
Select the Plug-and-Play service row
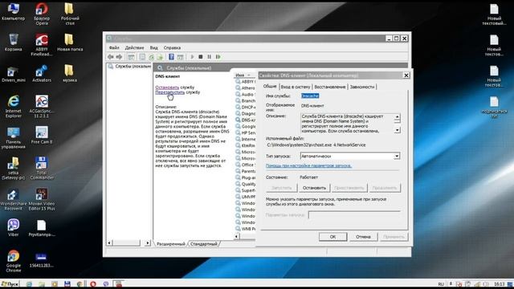tap(245, 177)
